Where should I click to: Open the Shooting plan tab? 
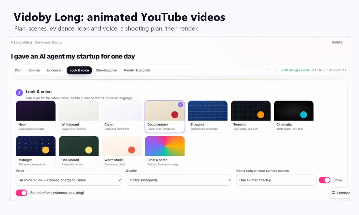click(106, 70)
